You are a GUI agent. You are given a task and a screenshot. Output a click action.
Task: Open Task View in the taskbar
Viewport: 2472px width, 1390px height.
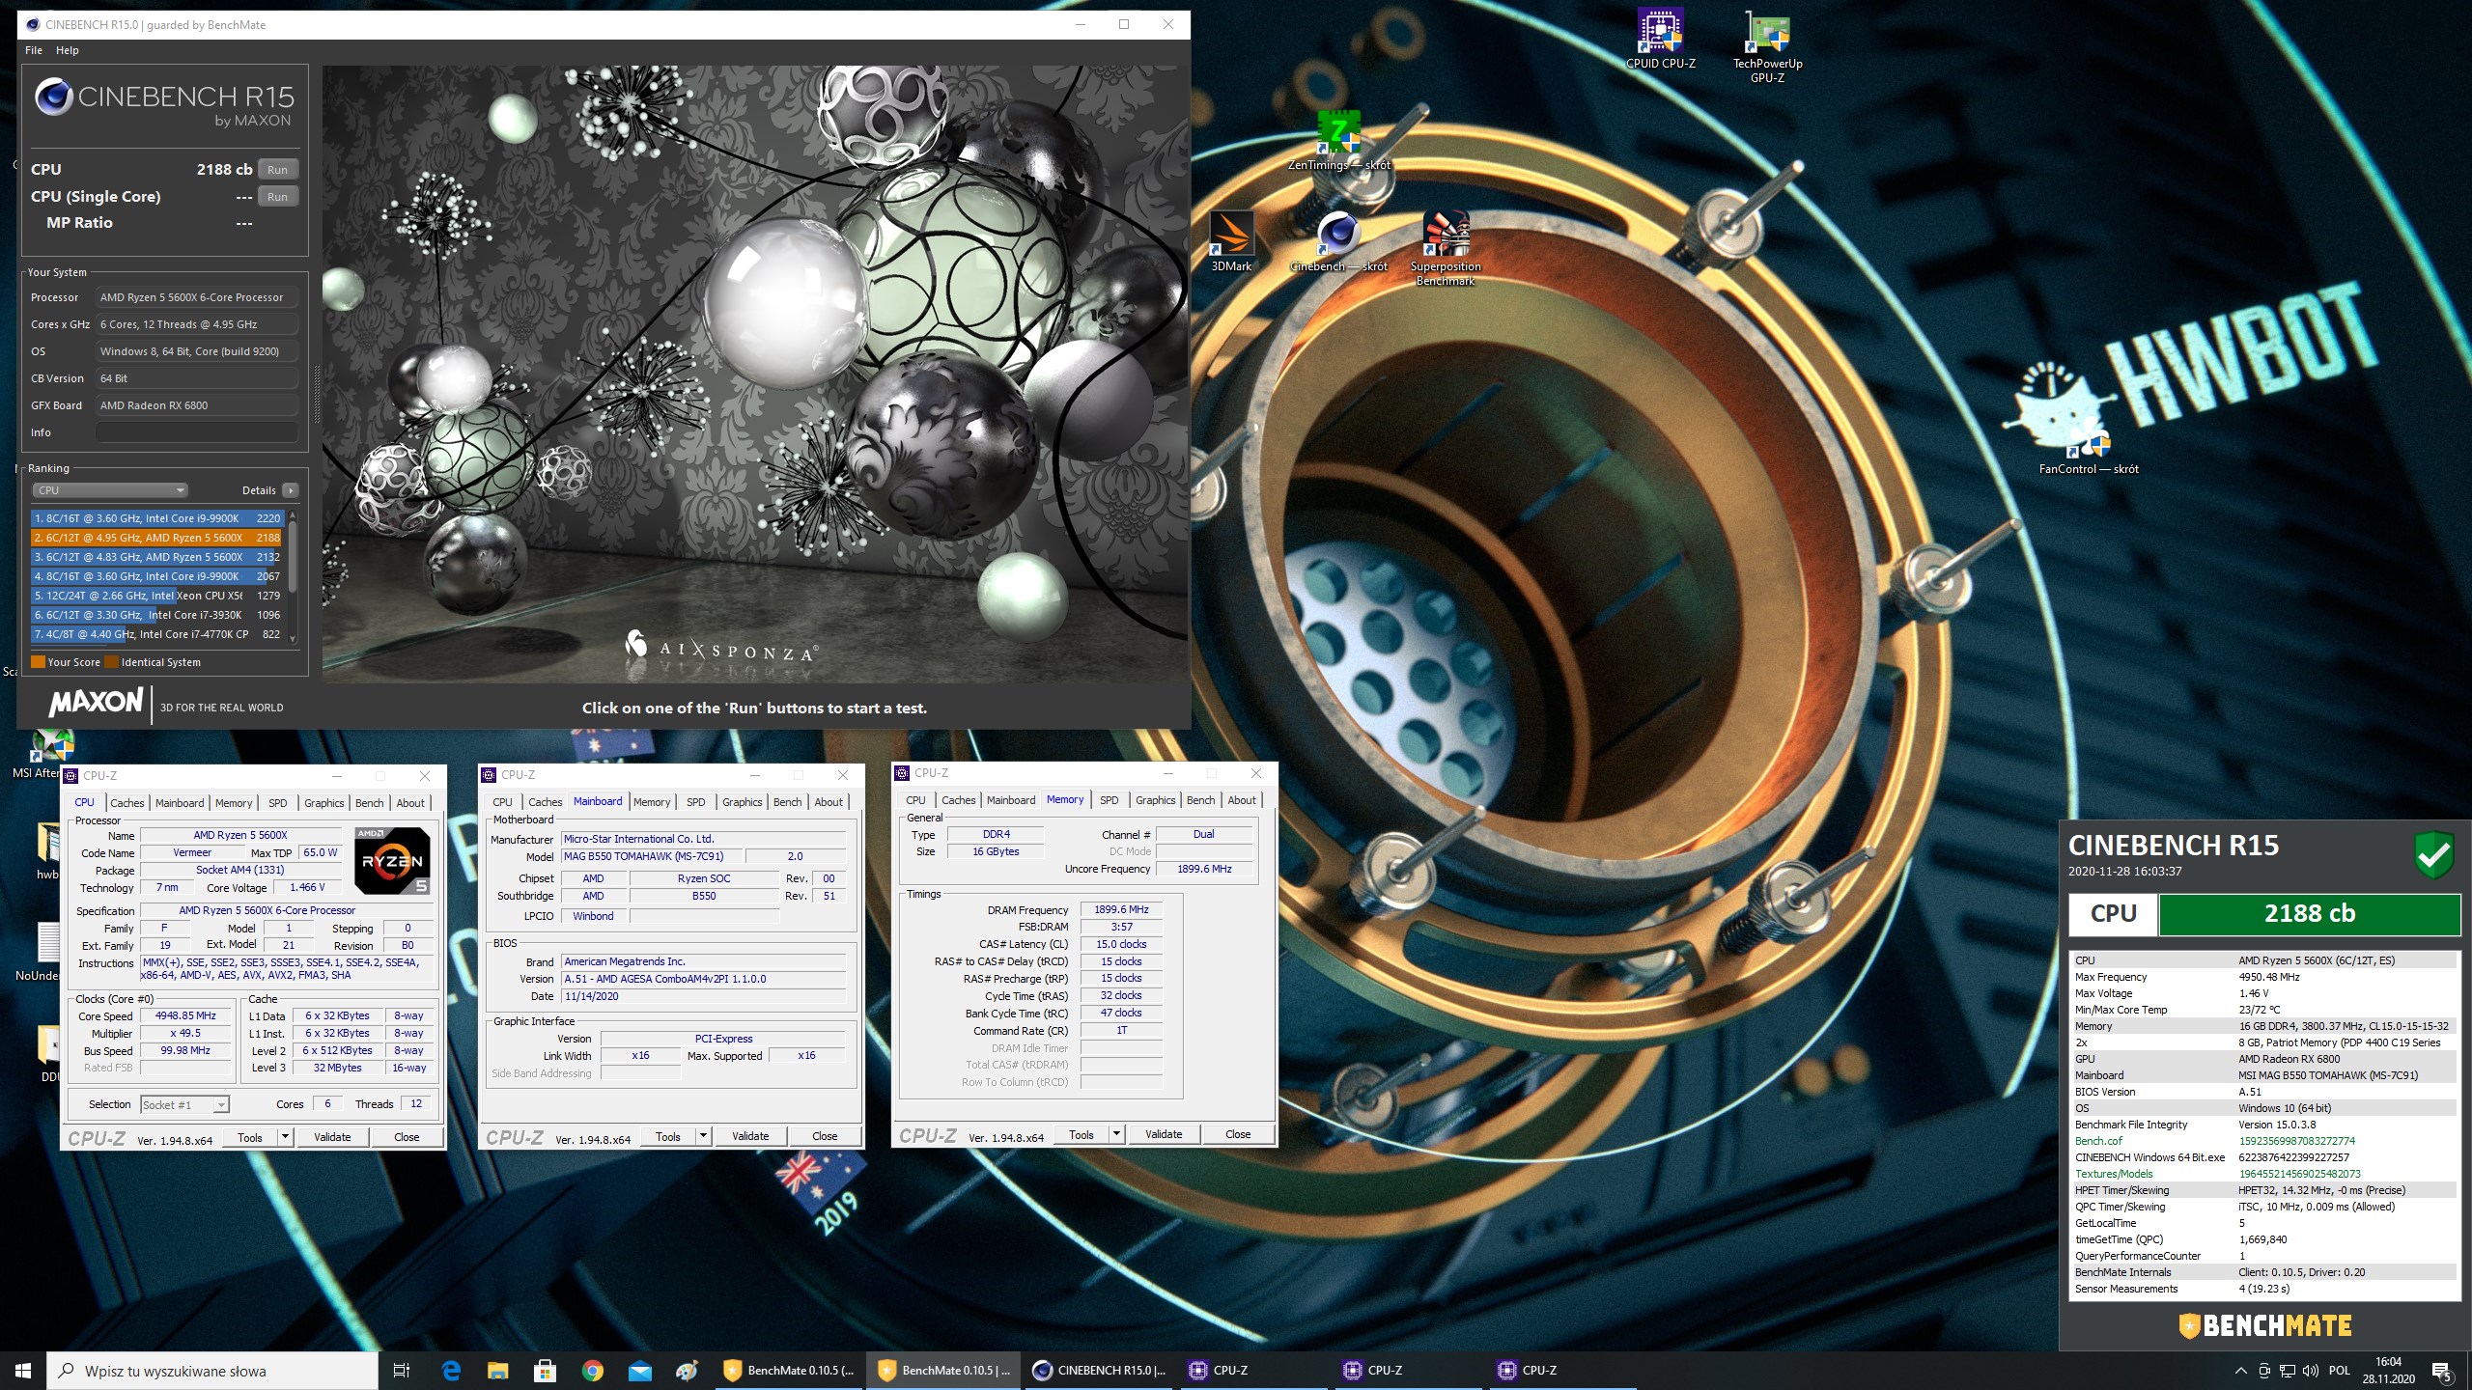pos(402,1370)
